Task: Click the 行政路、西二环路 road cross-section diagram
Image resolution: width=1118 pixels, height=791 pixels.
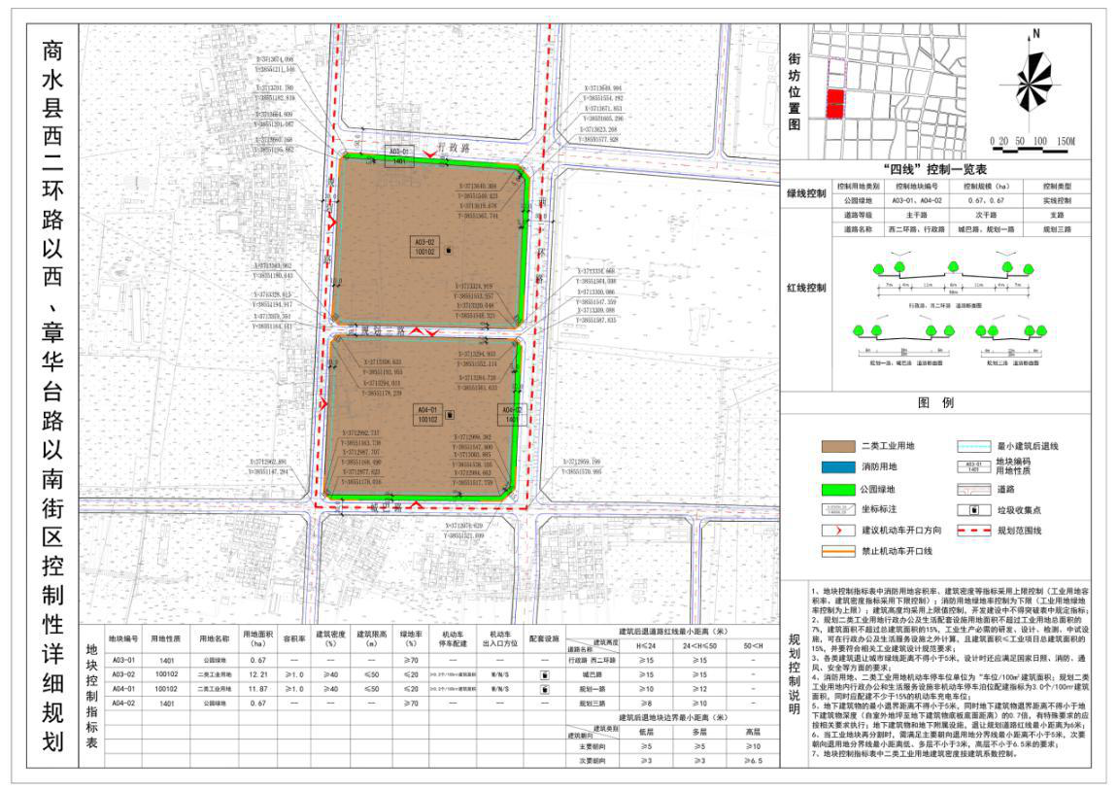Action: coord(953,280)
